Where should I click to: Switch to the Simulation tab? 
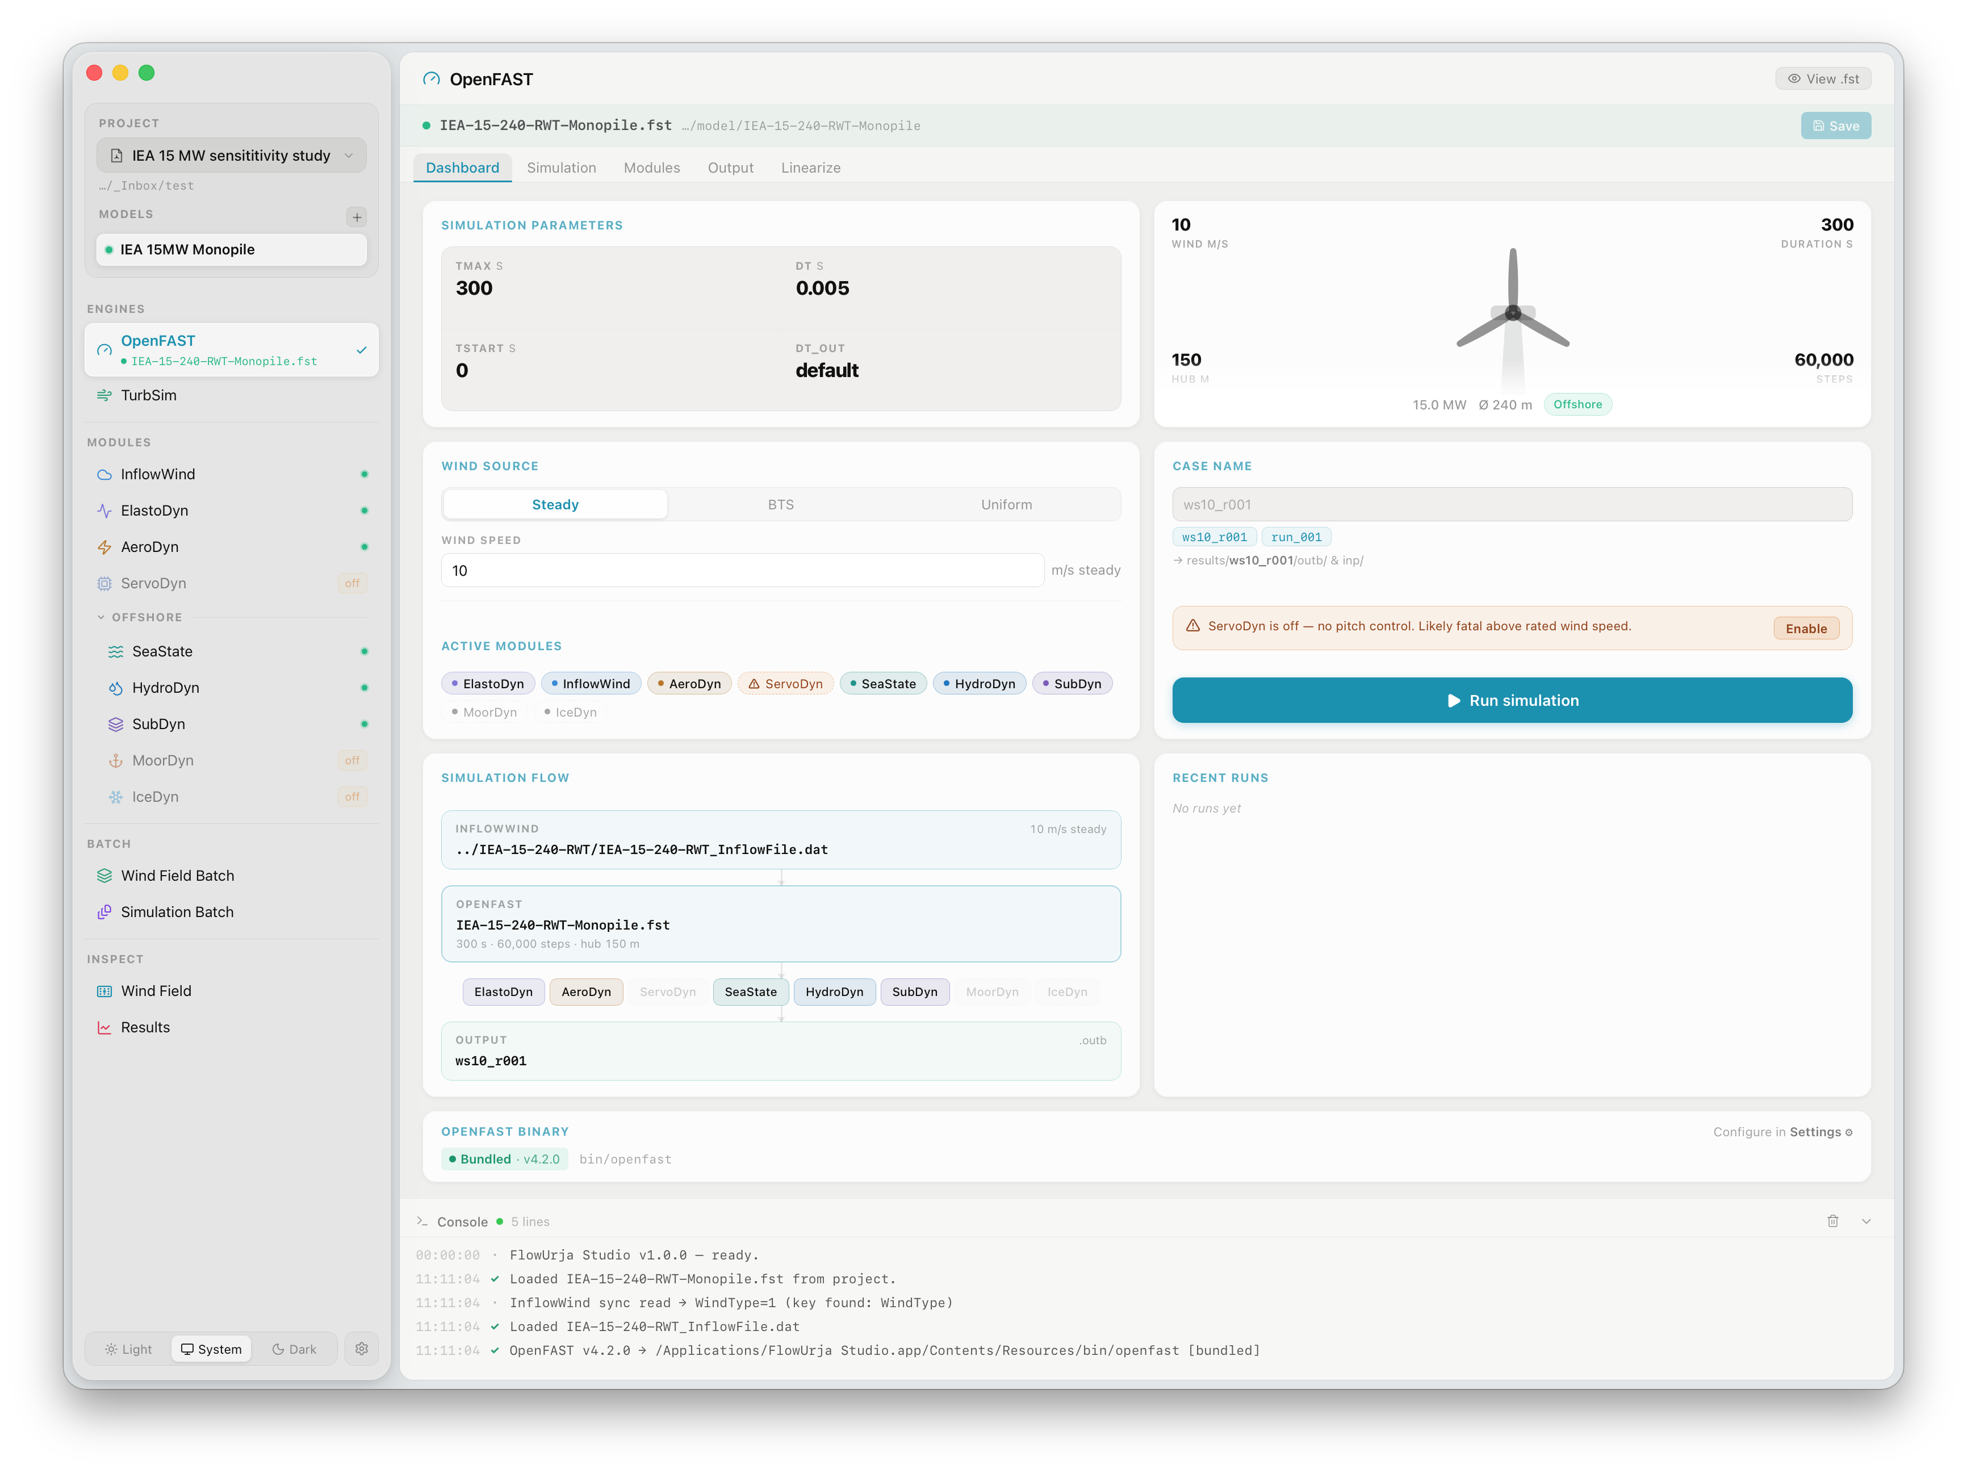coord(561,167)
